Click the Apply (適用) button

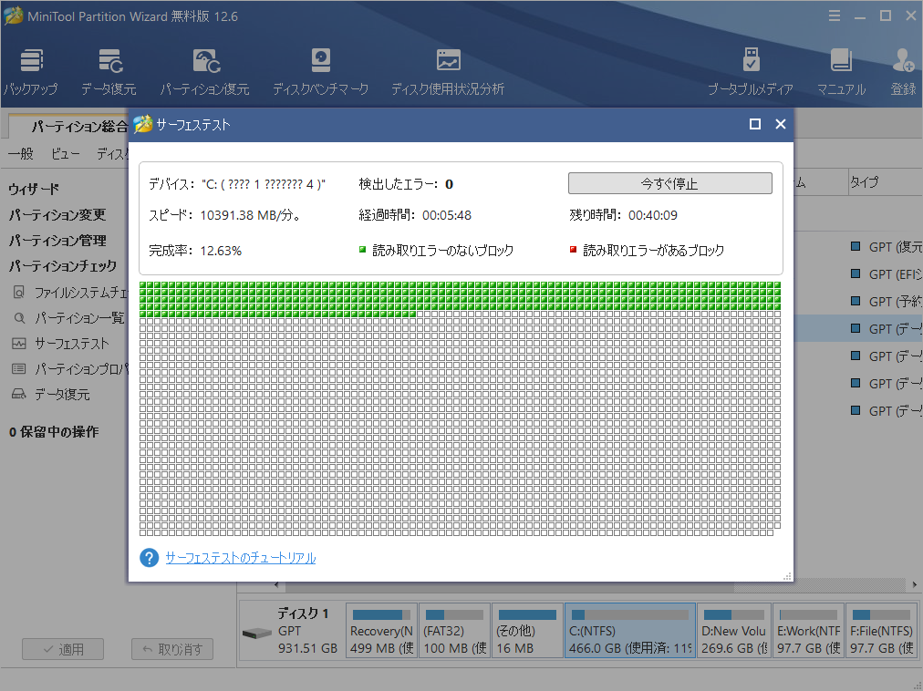(63, 649)
